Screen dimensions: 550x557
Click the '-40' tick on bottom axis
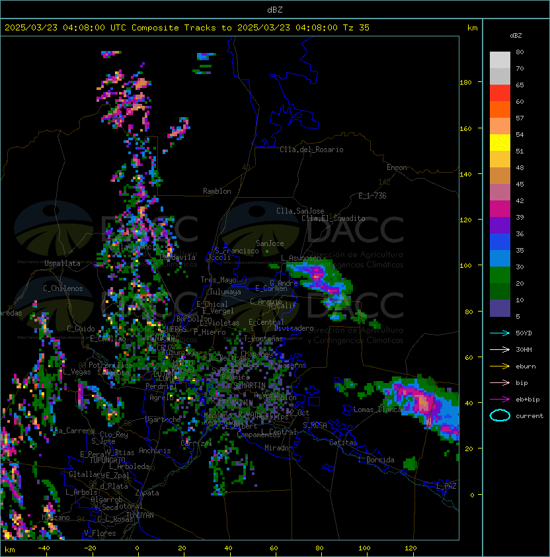pos(44,548)
